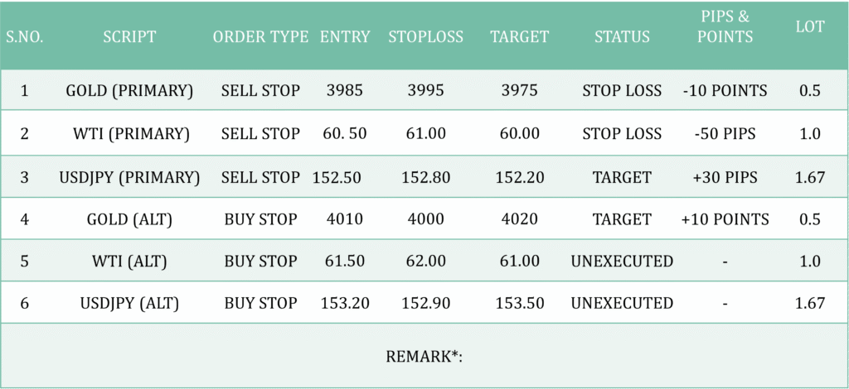The height and width of the screenshot is (389, 849).
Task: Select the TARGET column header
Action: [519, 37]
